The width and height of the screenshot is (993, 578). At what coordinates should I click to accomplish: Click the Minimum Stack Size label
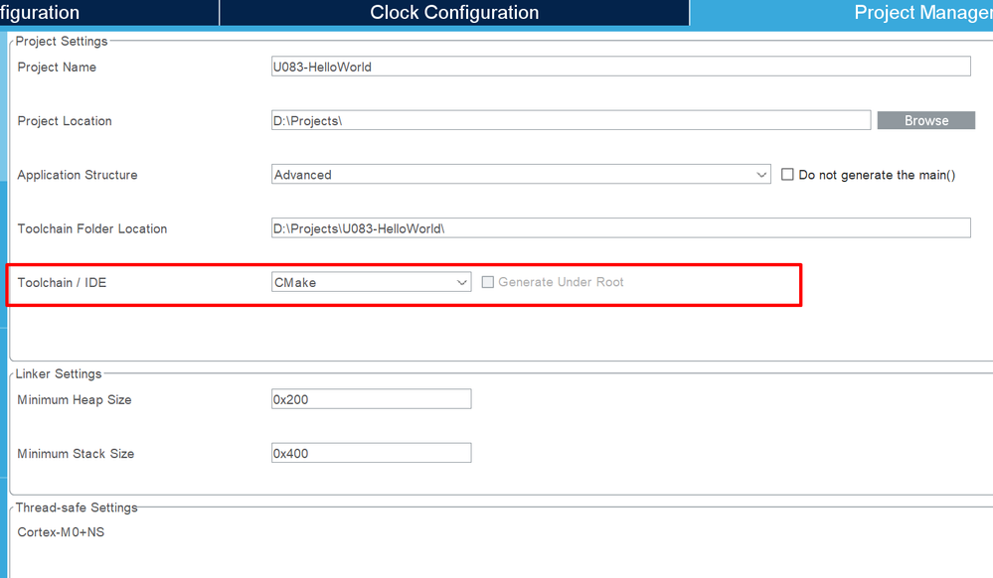[76, 453]
